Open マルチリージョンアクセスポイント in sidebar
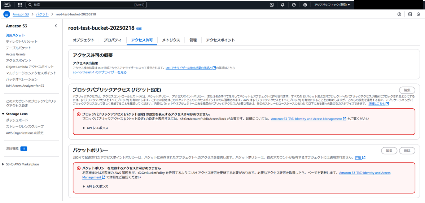 31,73
